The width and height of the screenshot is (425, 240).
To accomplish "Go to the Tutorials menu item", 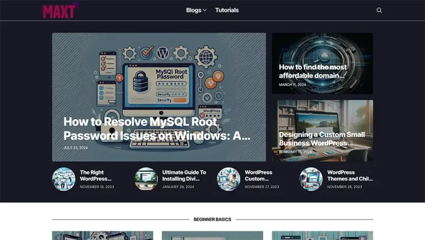I will 227,11.
